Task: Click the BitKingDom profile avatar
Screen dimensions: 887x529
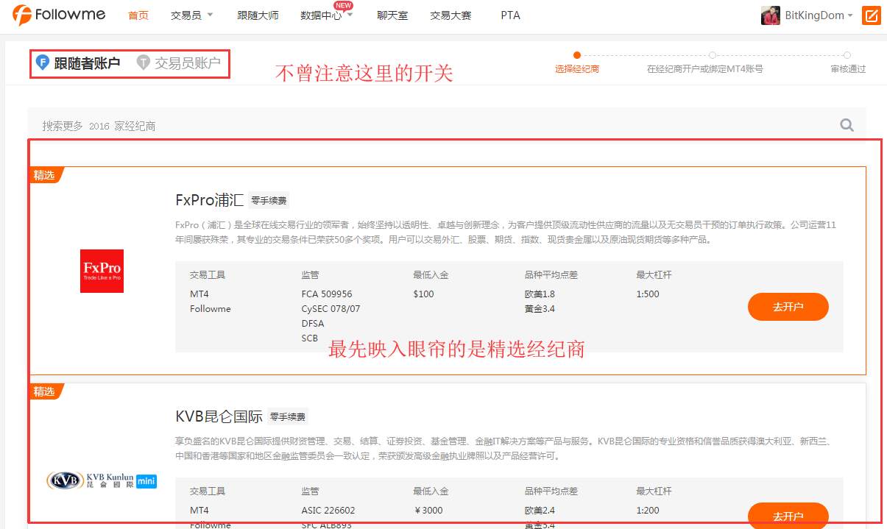Action: click(771, 15)
